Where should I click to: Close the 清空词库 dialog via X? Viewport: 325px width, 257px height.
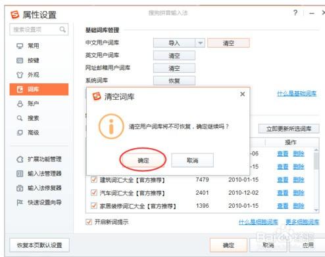(243, 94)
